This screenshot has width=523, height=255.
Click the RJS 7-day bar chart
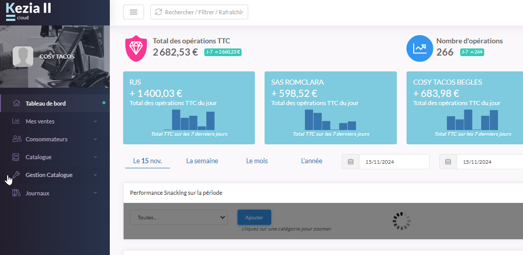[x=189, y=120]
